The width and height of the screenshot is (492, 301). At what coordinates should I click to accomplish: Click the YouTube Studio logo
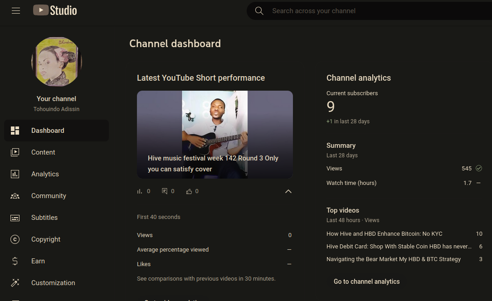click(55, 10)
